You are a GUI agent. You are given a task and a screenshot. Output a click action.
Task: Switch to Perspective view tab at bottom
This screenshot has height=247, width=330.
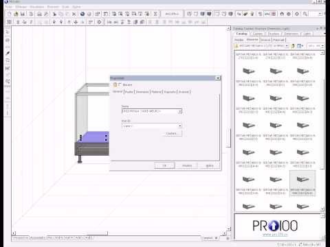coord(21,238)
